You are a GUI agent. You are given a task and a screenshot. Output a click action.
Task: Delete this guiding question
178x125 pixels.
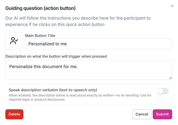(x=14, y=114)
